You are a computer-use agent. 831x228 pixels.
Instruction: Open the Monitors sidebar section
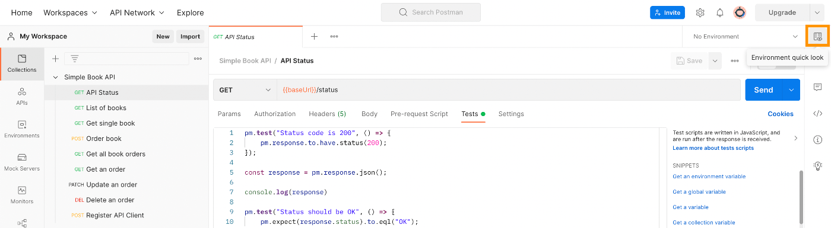coord(22,195)
